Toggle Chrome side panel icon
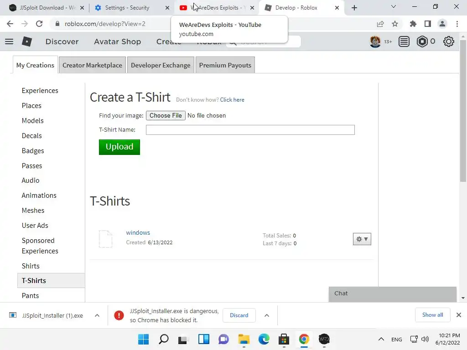Image resolution: width=467 pixels, height=350 pixels. coord(428,24)
